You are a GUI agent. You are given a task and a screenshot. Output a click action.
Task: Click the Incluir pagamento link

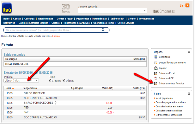click(164, 98)
